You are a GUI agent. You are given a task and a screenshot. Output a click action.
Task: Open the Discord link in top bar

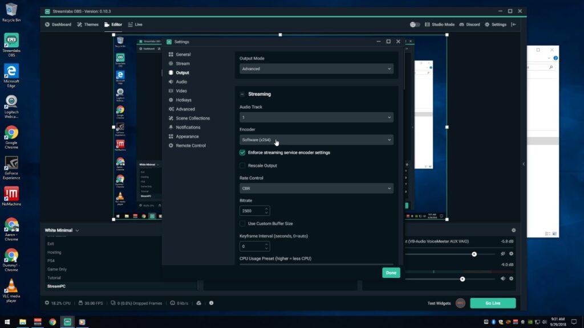click(x=469, y=24)
